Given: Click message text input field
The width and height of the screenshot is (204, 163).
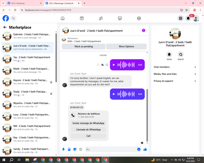Looking at the screenshot, I should click(111, 150).
